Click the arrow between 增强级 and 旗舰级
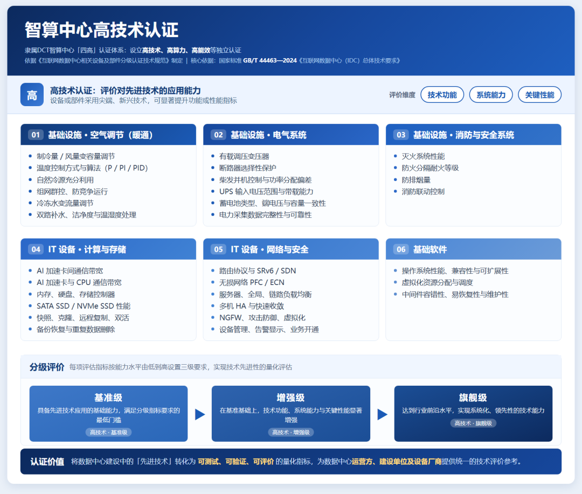Viewport: 582px width, 494px height. [382, 414]
